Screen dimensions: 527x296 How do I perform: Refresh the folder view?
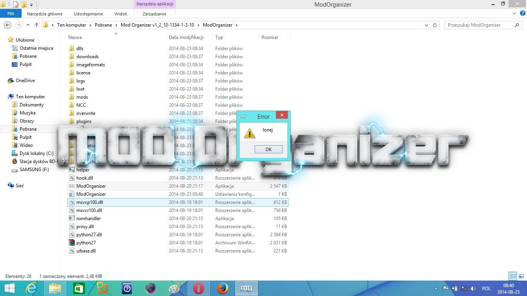(x=435, y=25)
